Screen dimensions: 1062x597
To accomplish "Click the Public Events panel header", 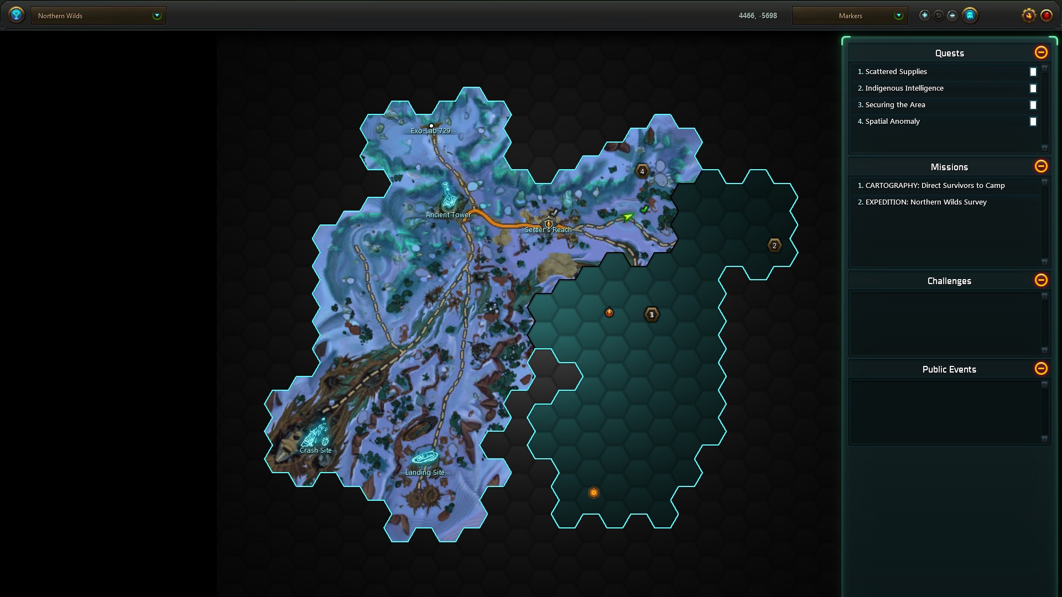I will (949, 369).
